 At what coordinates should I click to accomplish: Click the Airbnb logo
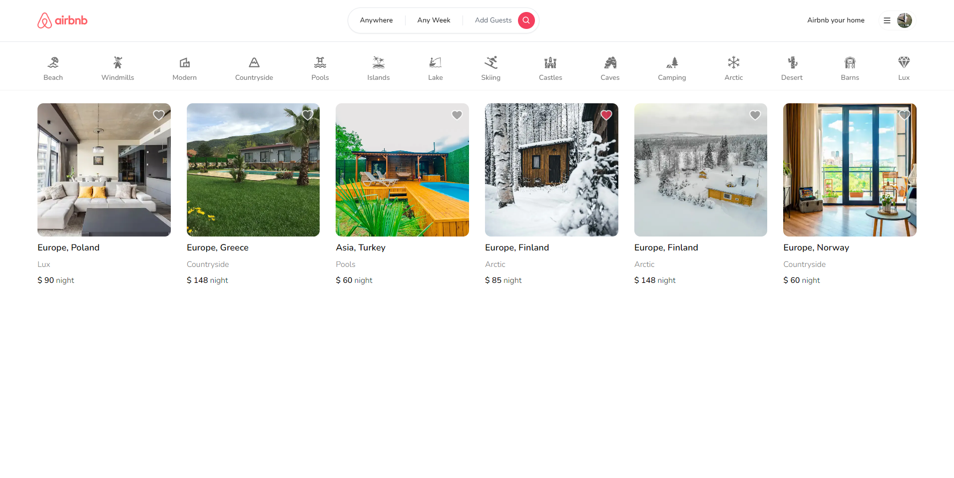(x=62, y=20)
